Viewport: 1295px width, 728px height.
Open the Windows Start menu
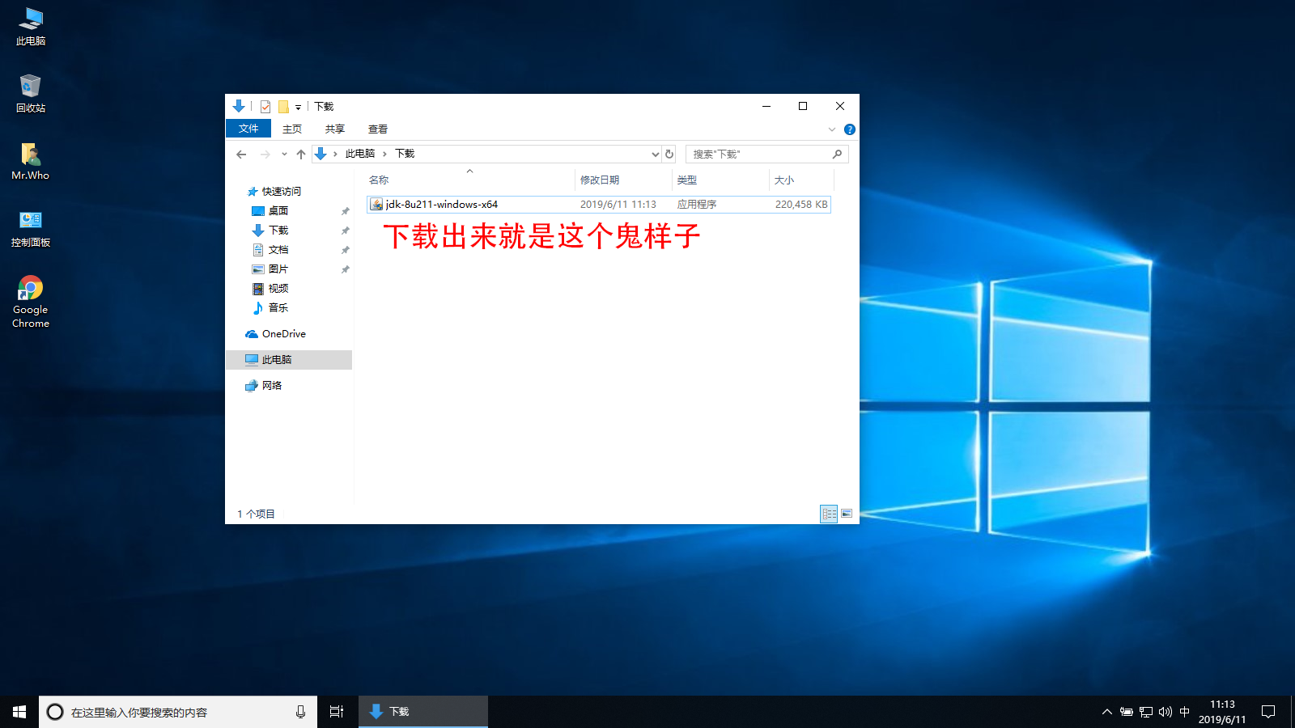point(19,712)
